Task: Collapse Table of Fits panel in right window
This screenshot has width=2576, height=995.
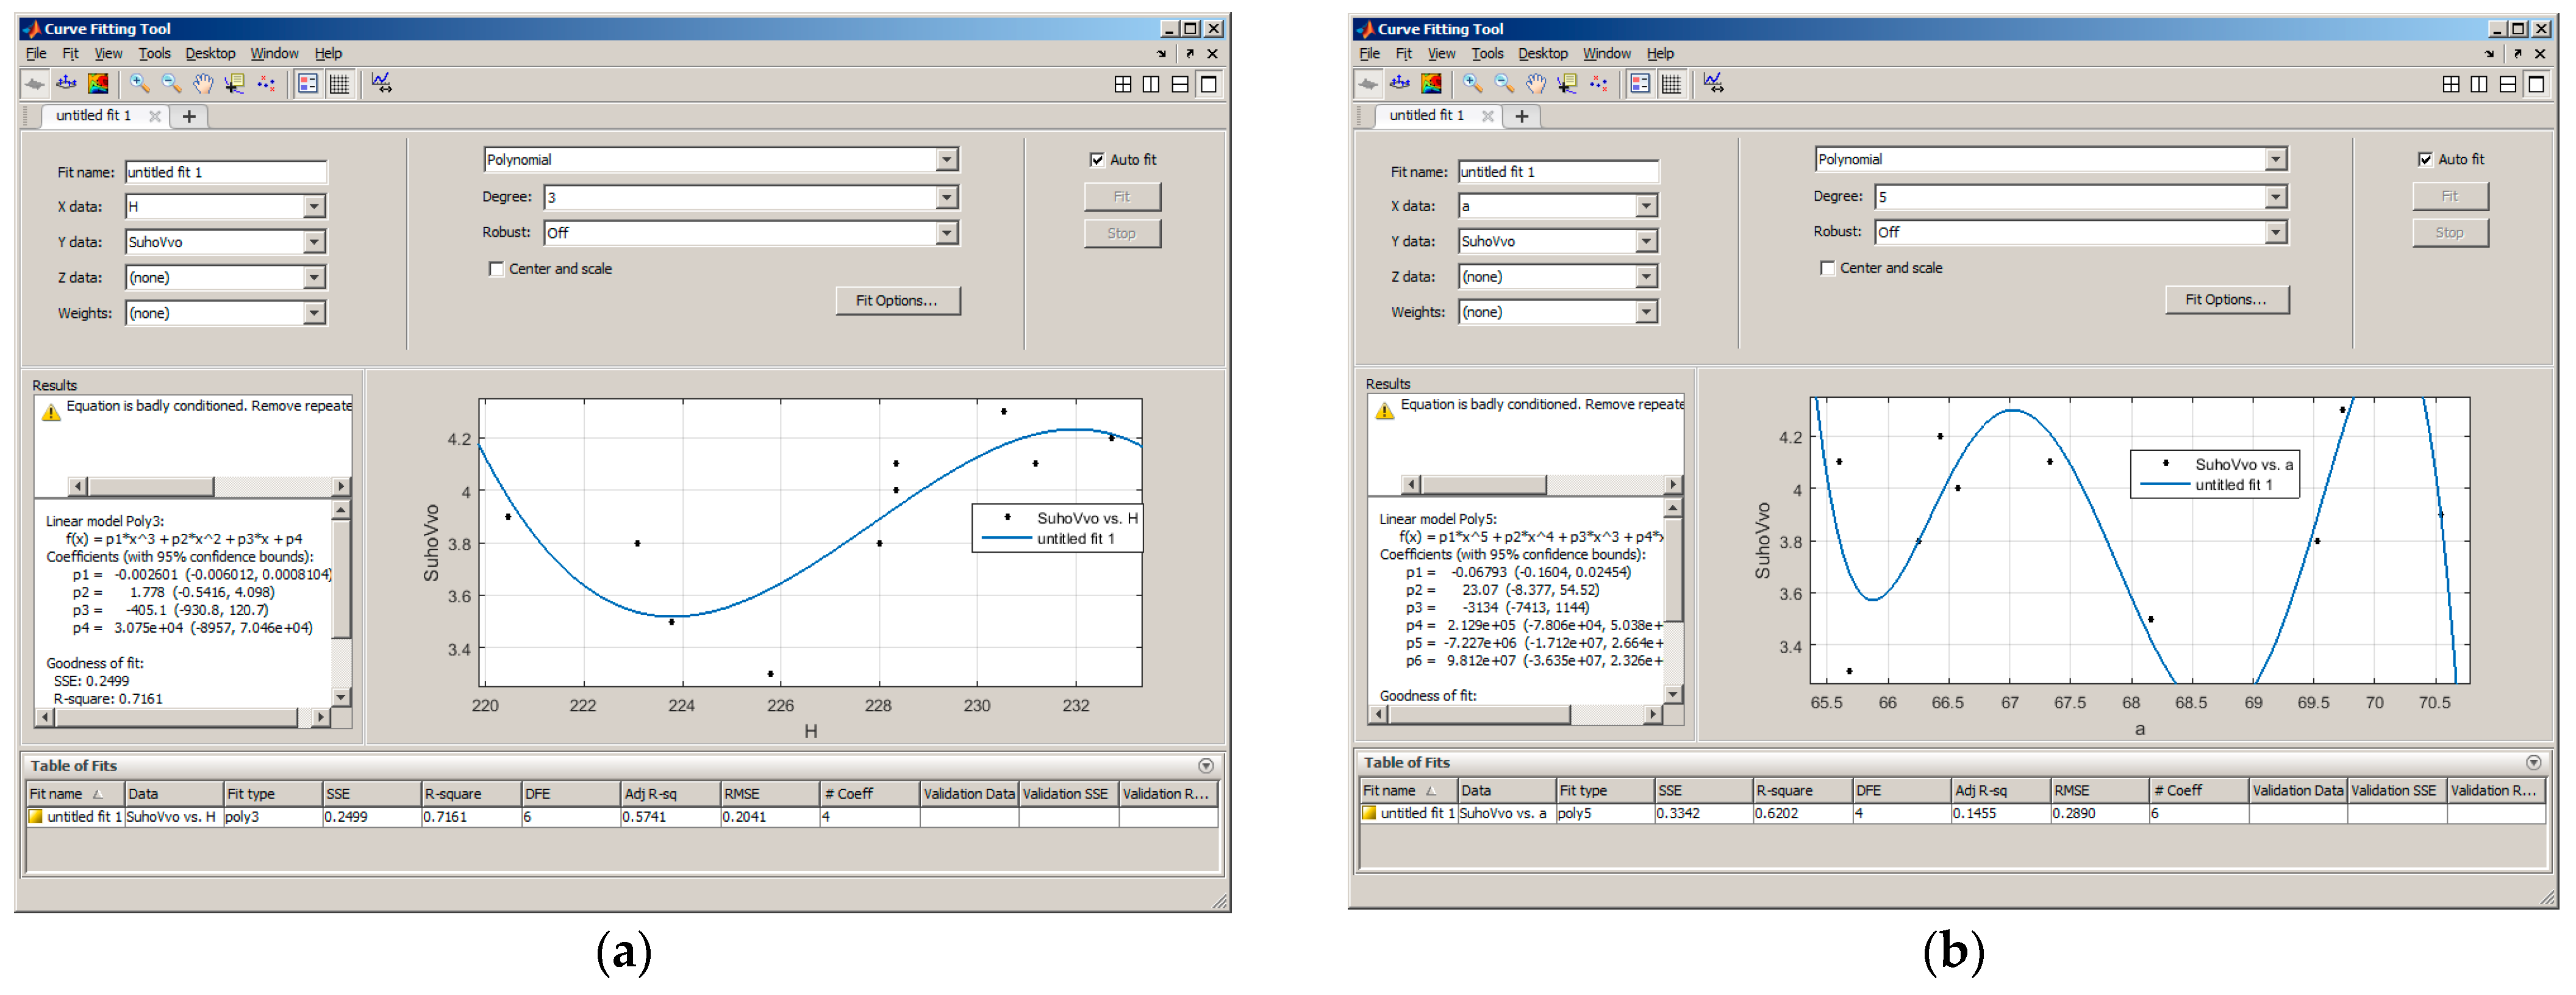Action: [x=2534, y=763]
